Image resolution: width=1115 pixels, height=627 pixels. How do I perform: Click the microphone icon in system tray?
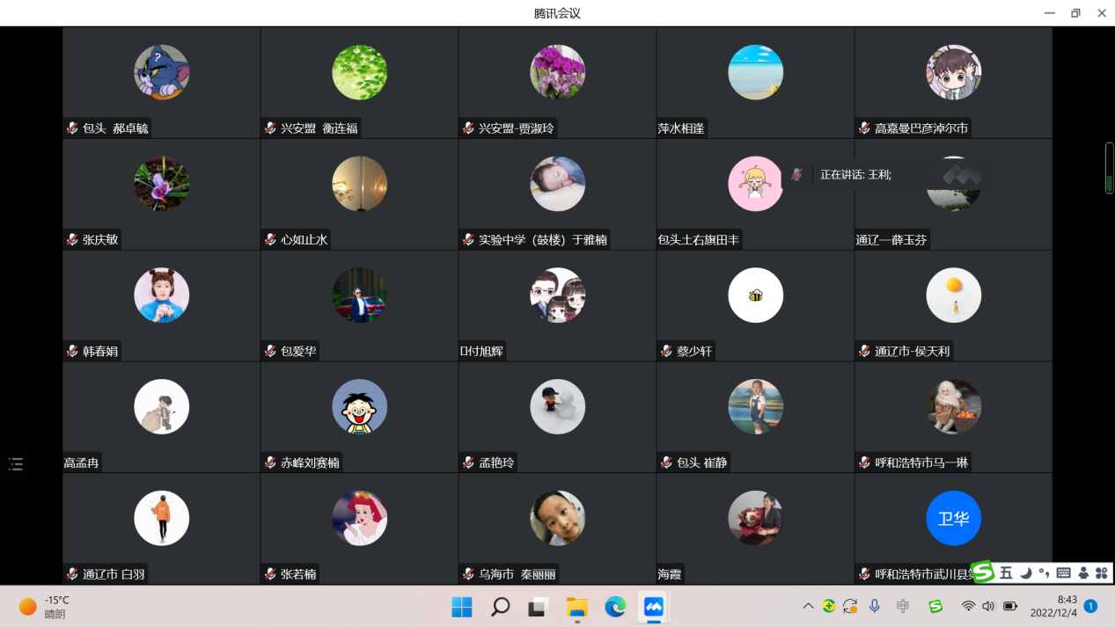[875, 606]
